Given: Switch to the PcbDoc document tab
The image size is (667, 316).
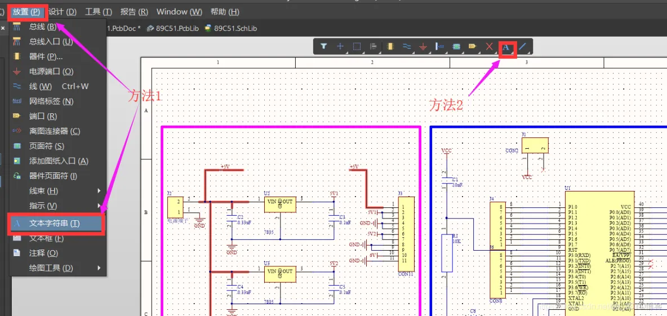Looking at the screenshot, I should [124, 29].
